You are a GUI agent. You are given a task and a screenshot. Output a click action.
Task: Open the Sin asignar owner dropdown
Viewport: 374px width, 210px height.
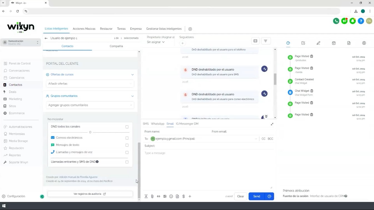click(156, 42)
